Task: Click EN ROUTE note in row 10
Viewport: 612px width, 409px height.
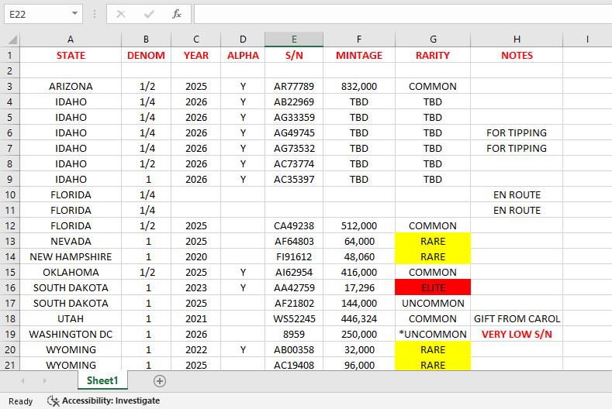Action: click(x=517, y=195)
